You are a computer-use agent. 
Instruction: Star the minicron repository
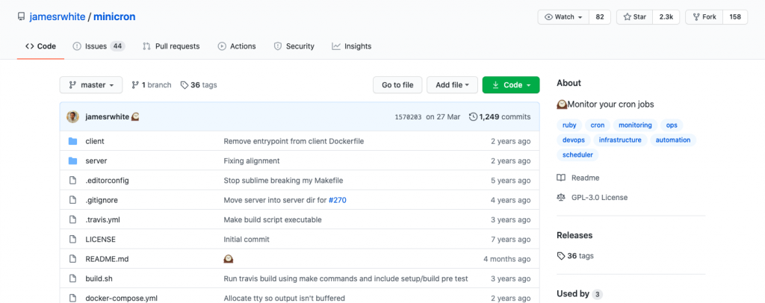click(635, 17)
